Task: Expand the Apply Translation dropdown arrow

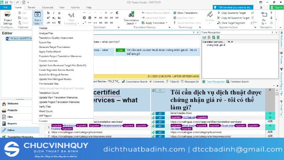Action: click(x=166, y=23)
